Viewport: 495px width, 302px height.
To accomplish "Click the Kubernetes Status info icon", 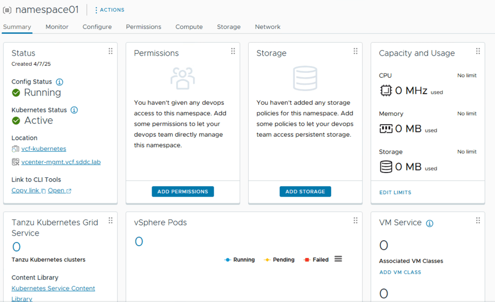I will 74,110.
